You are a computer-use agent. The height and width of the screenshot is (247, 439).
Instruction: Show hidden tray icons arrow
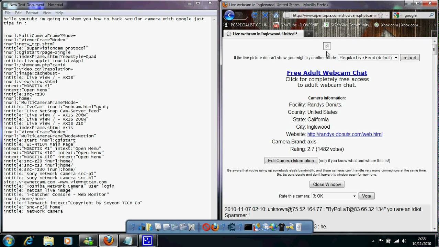[x=373, y=241]
